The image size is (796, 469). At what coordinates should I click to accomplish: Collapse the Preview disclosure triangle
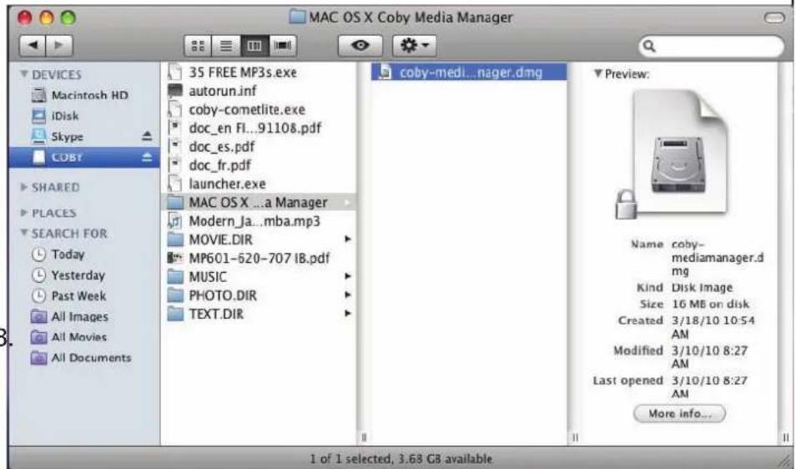tap(598, 73)
